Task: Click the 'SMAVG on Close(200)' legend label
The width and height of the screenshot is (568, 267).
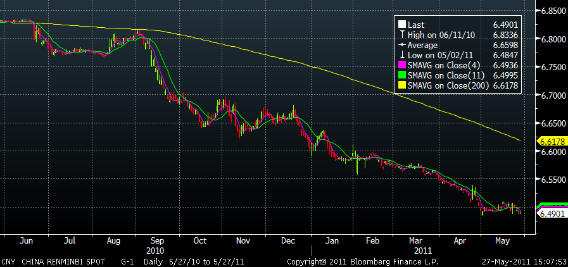Action: click(x=448, y=85)
